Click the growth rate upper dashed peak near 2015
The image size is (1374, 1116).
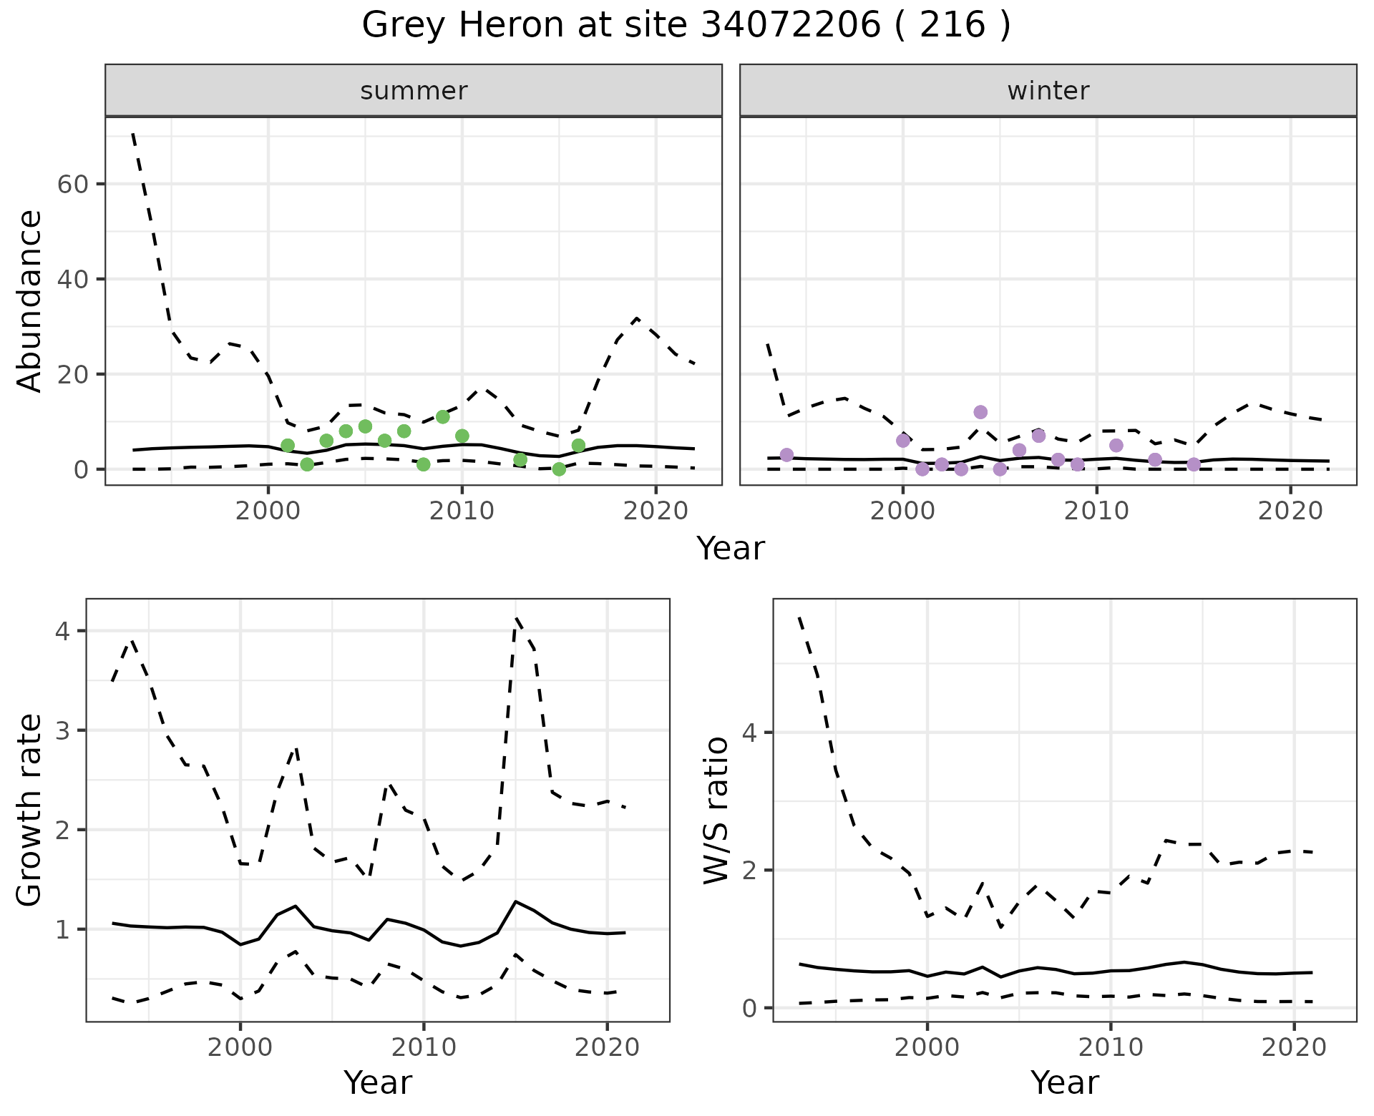[516, 619]
